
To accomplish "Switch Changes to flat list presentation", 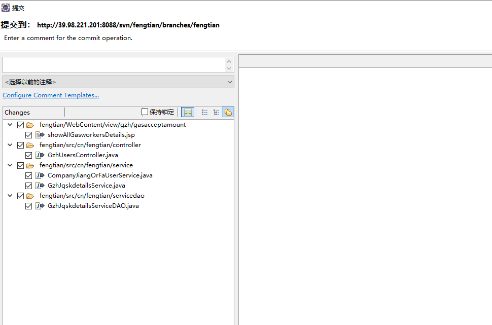I will pos(205,112).
